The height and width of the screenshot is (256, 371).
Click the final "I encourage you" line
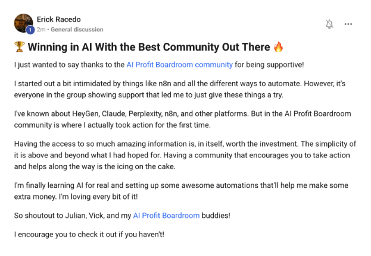pos(88,233)
